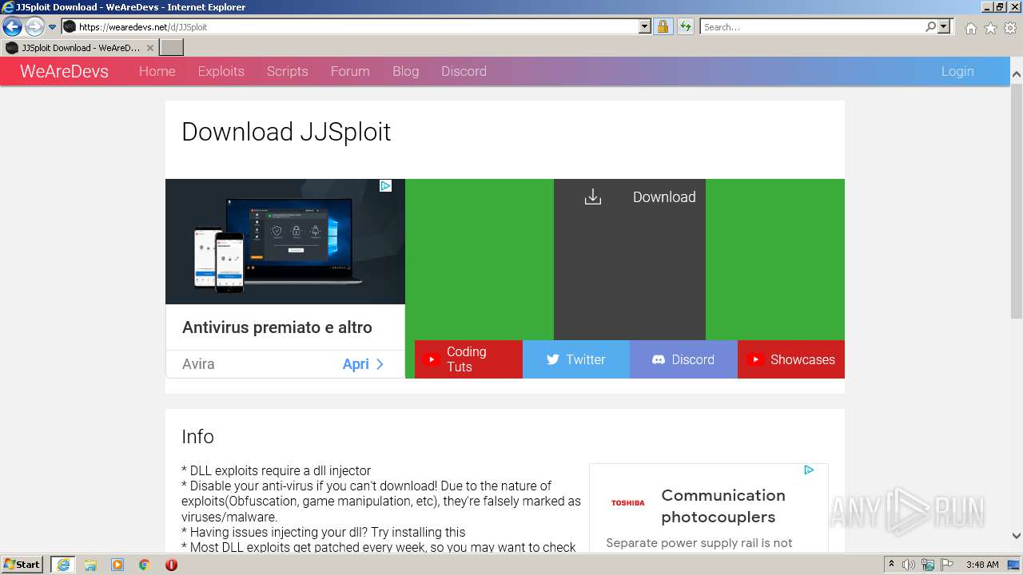Click the browser Back arrow button
The height and width of the screenshot is (575, 1023).
[12, 26]
